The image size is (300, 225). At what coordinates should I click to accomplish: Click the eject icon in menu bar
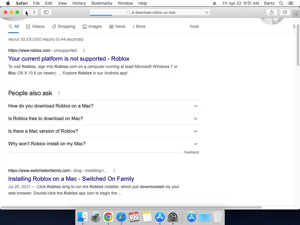point(214,3)
